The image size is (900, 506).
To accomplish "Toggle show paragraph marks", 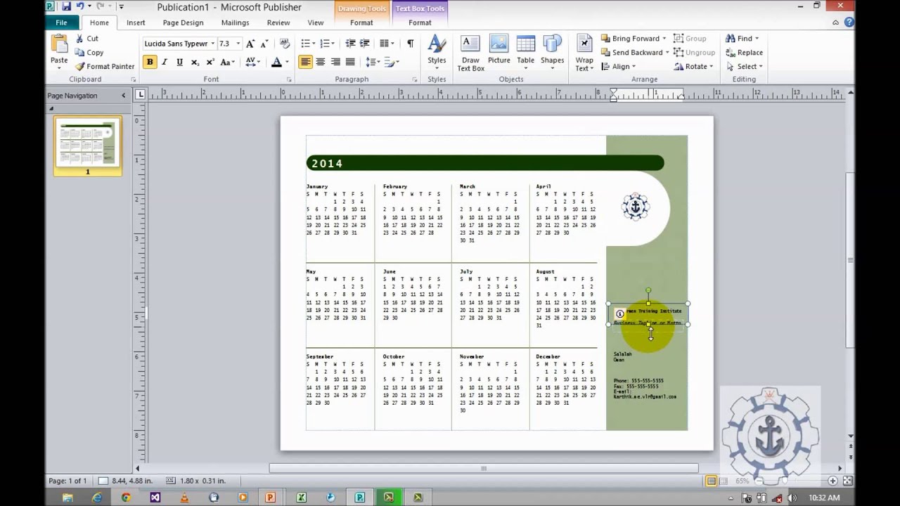I will point(410,44).
